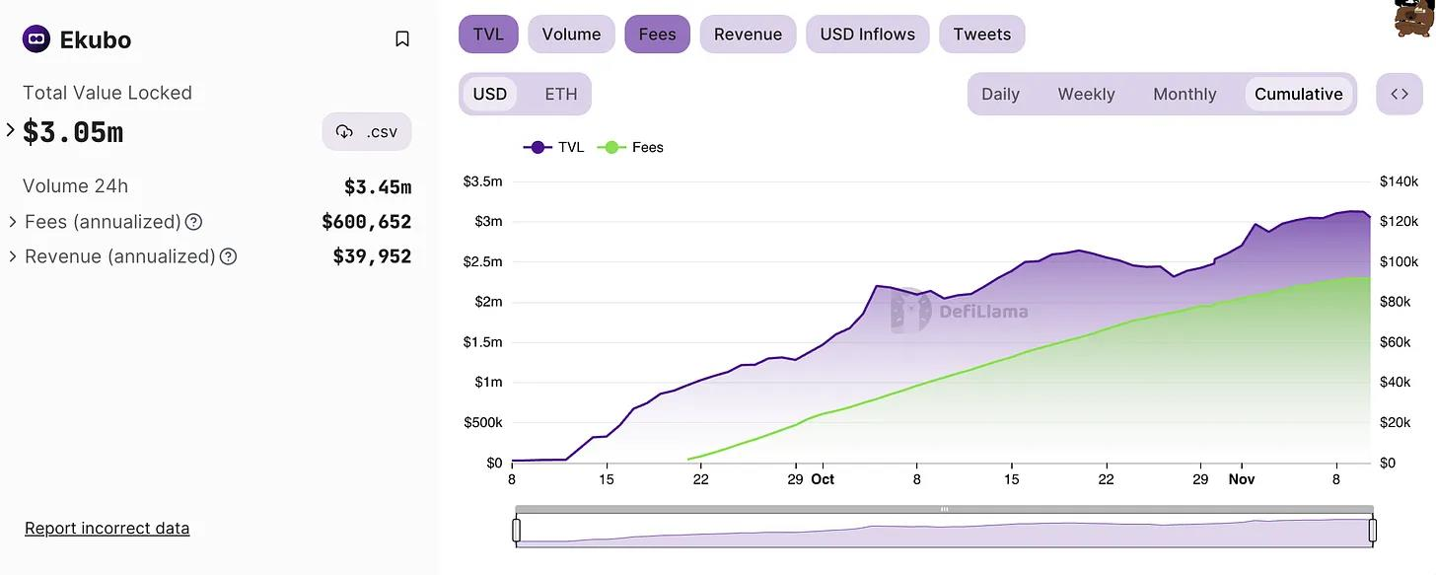Click the Ekubo logo icon
This screenshot has height=575, width=1436.
[x=36, y=39]
